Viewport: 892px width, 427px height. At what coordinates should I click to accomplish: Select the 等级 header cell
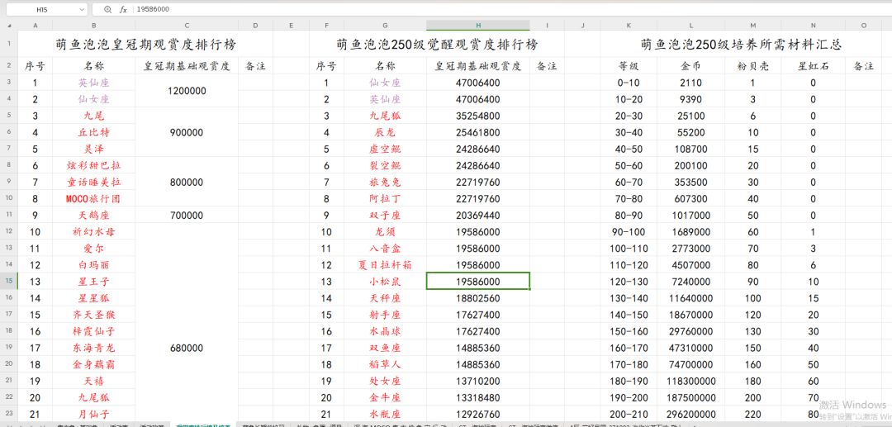(629, 66)
